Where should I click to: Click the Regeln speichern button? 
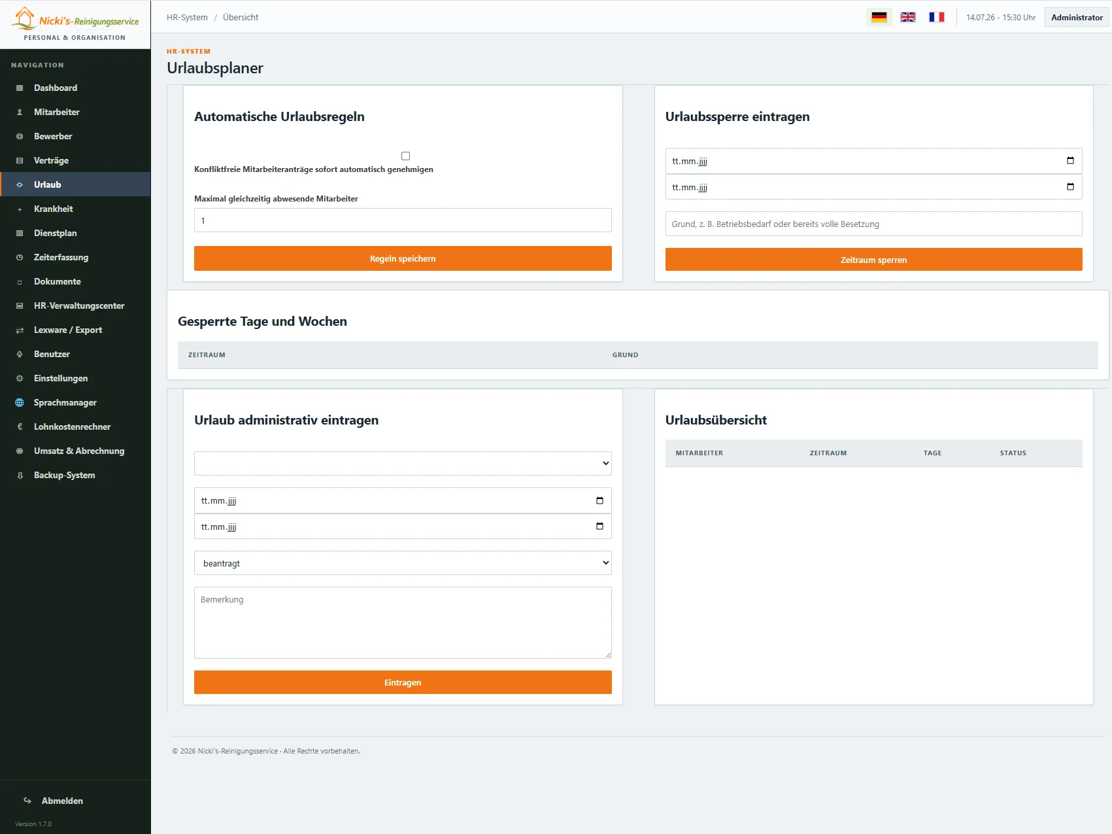403,258
